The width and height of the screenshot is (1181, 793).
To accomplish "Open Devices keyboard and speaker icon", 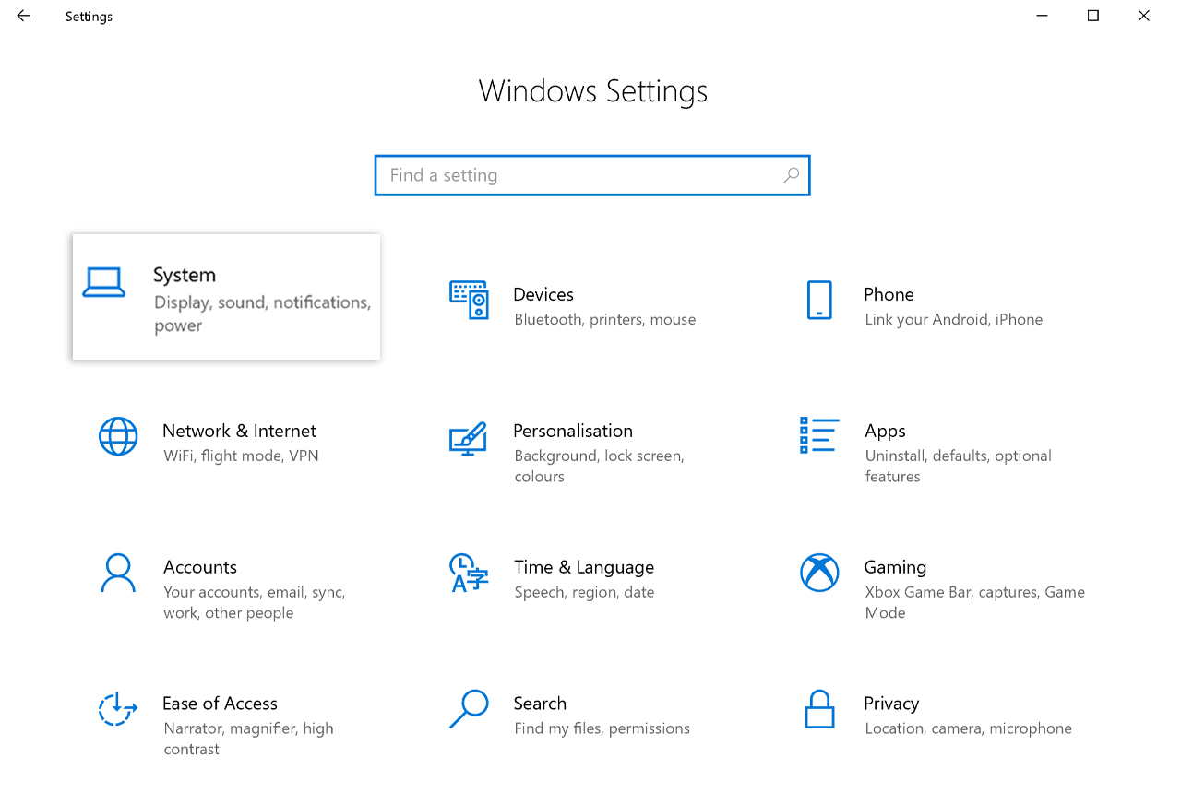I will click(x=469, y=300).
